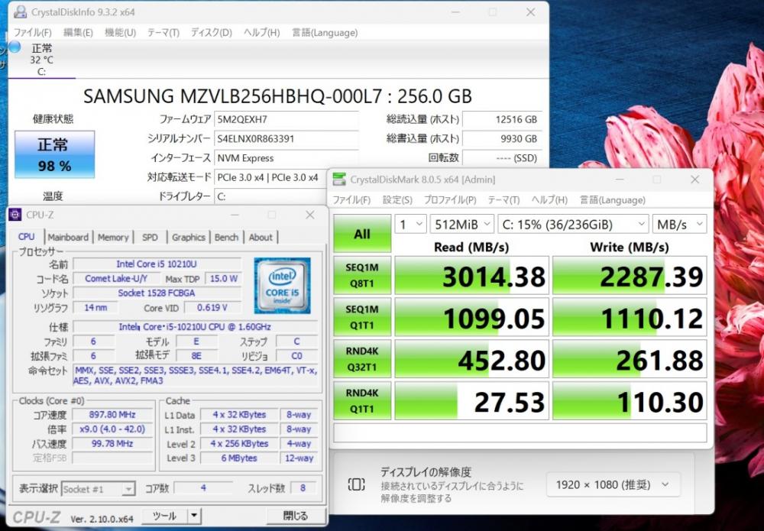The image size is (764, 531).
Task: Click the total host reads value 12516 GB
Action: [x=502, y=119]
